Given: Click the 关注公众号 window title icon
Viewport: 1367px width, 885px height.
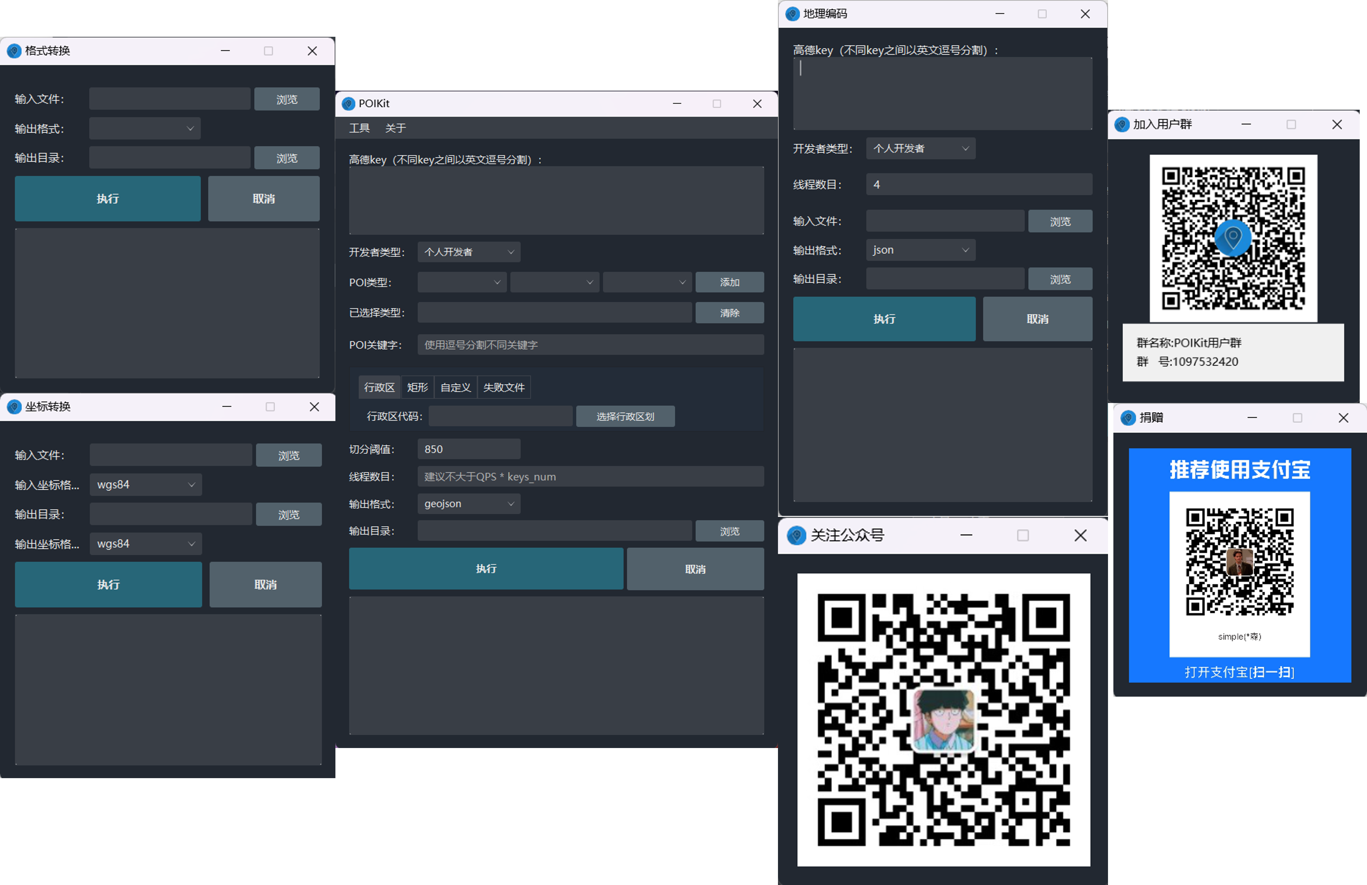Looking at the screenshot, I should 796,536.
